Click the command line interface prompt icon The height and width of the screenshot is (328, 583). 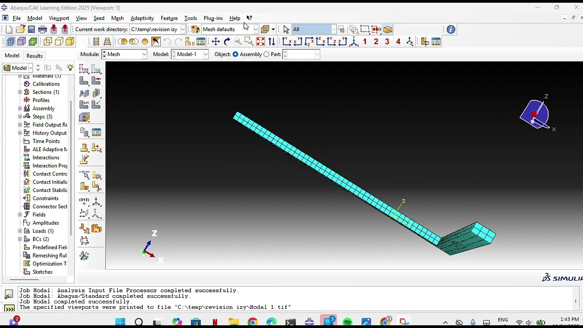(x=9, y=309)
